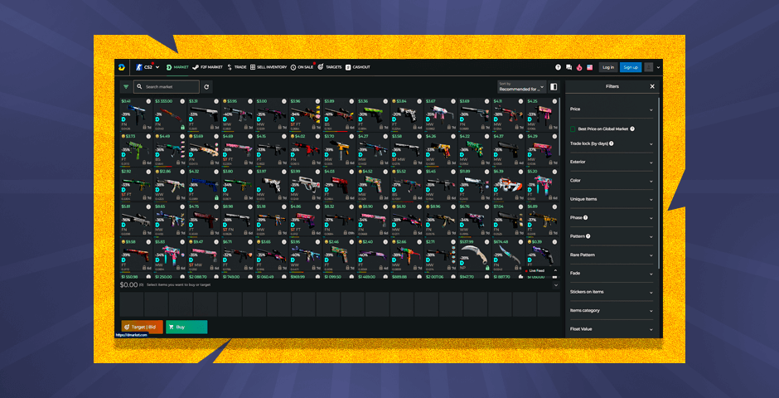The image size is (779, 398).
Task: Click the refresh market icon
Action: pos(206,86)
